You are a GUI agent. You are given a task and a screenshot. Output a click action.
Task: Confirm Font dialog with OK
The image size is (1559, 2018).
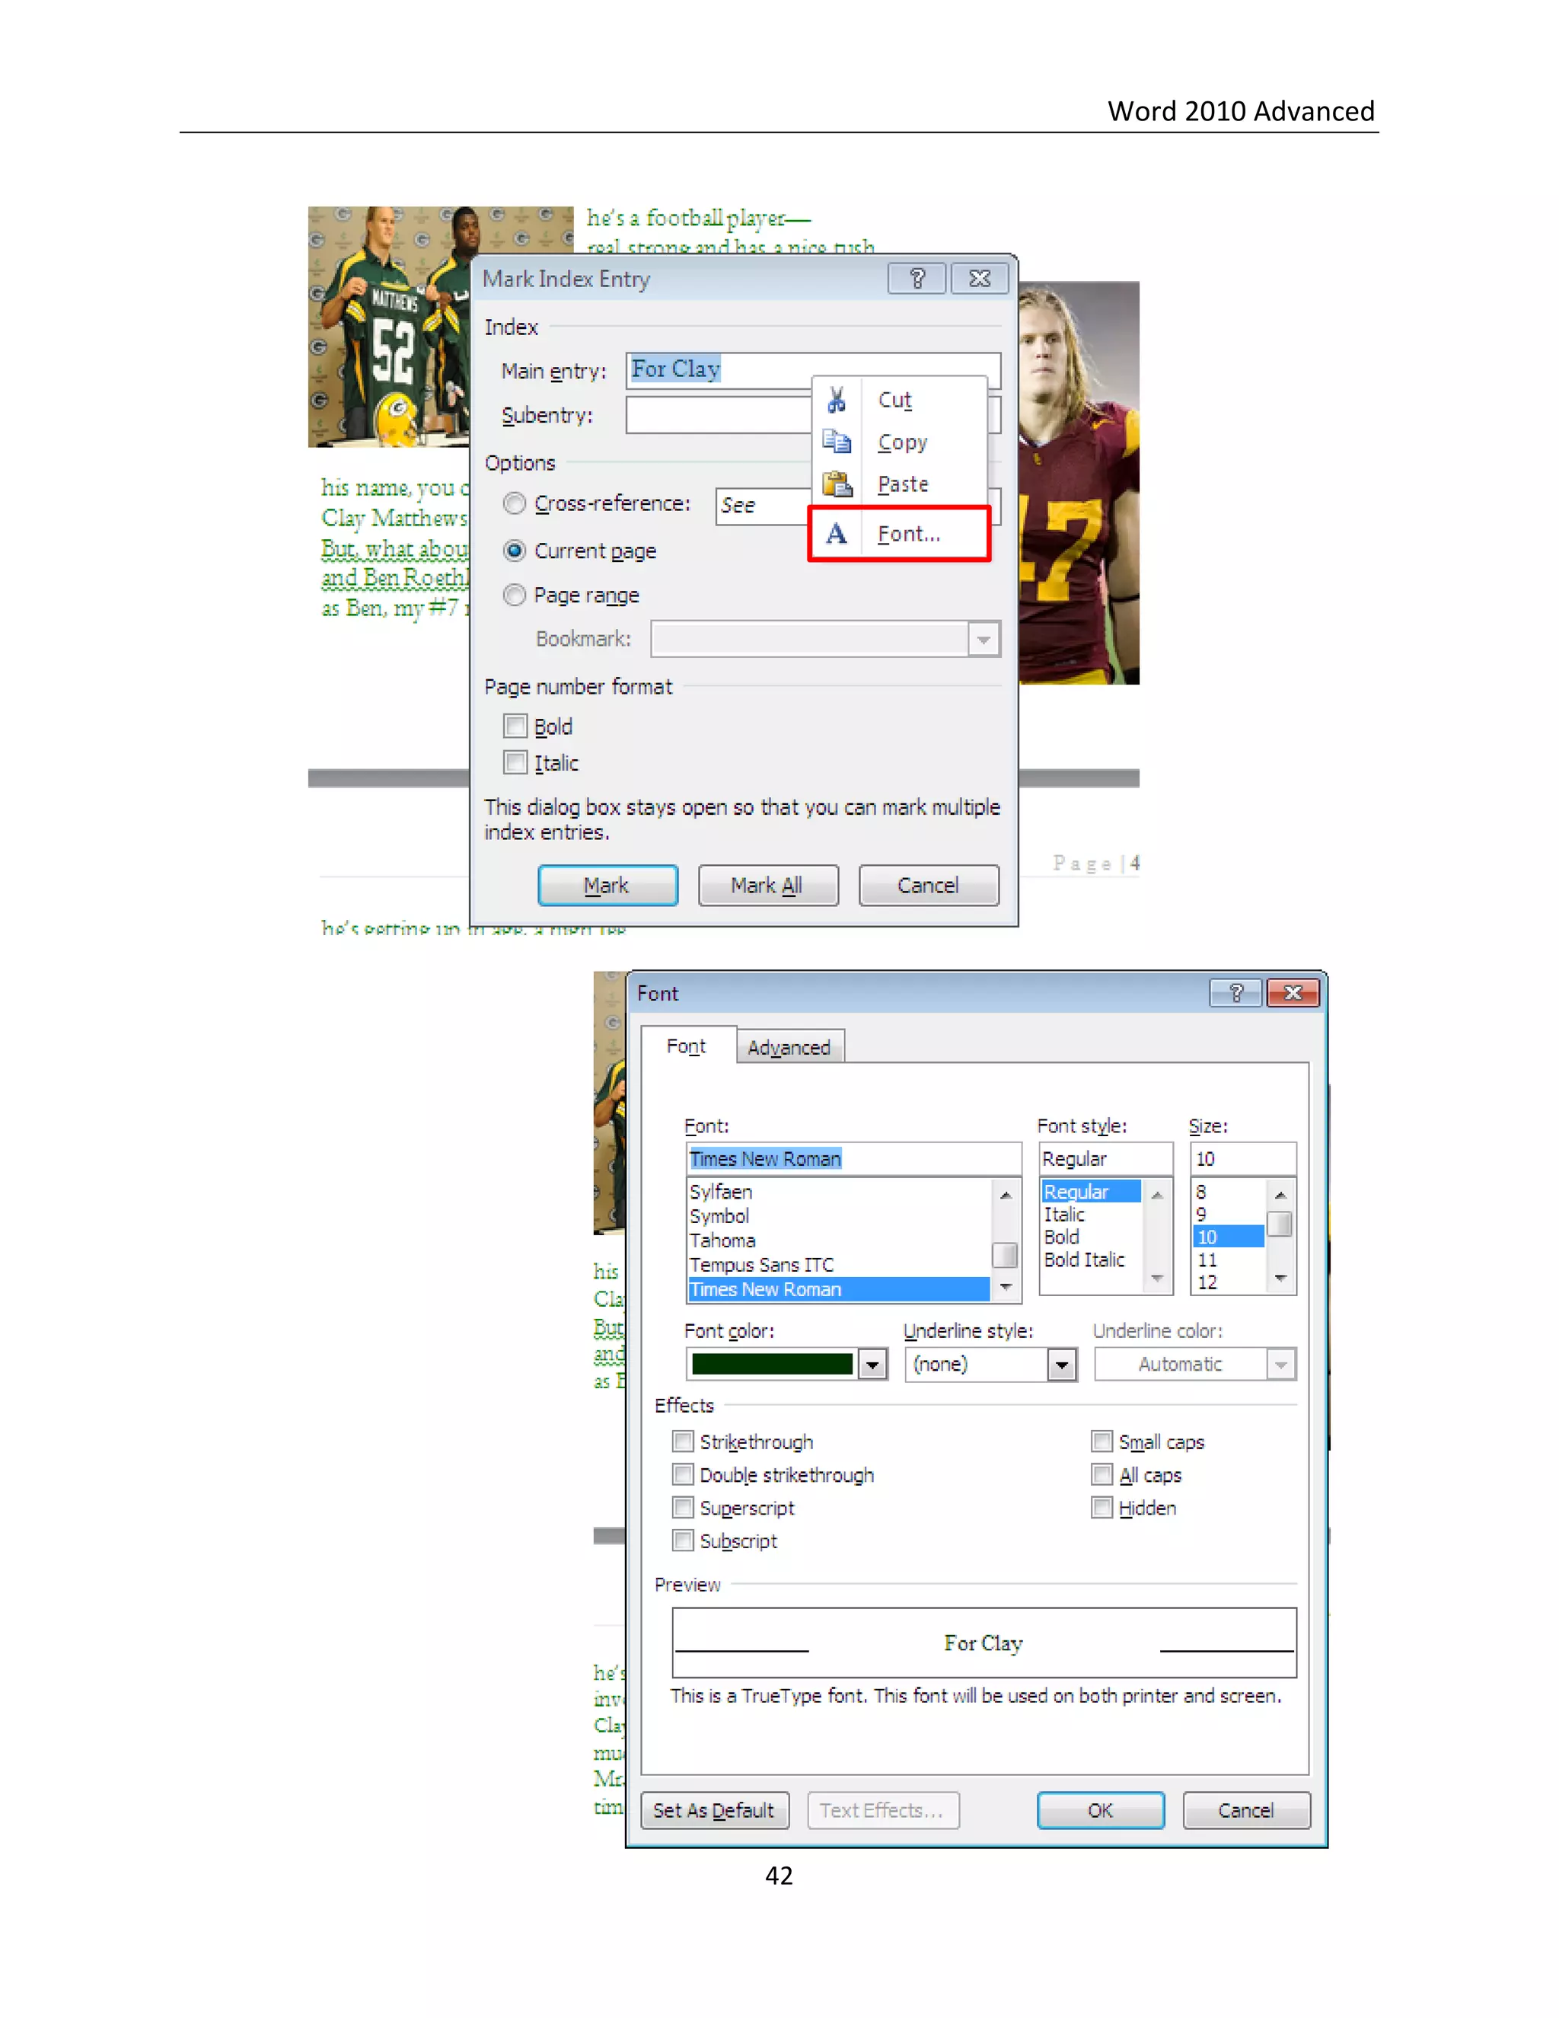(x=1100, y=1810)
